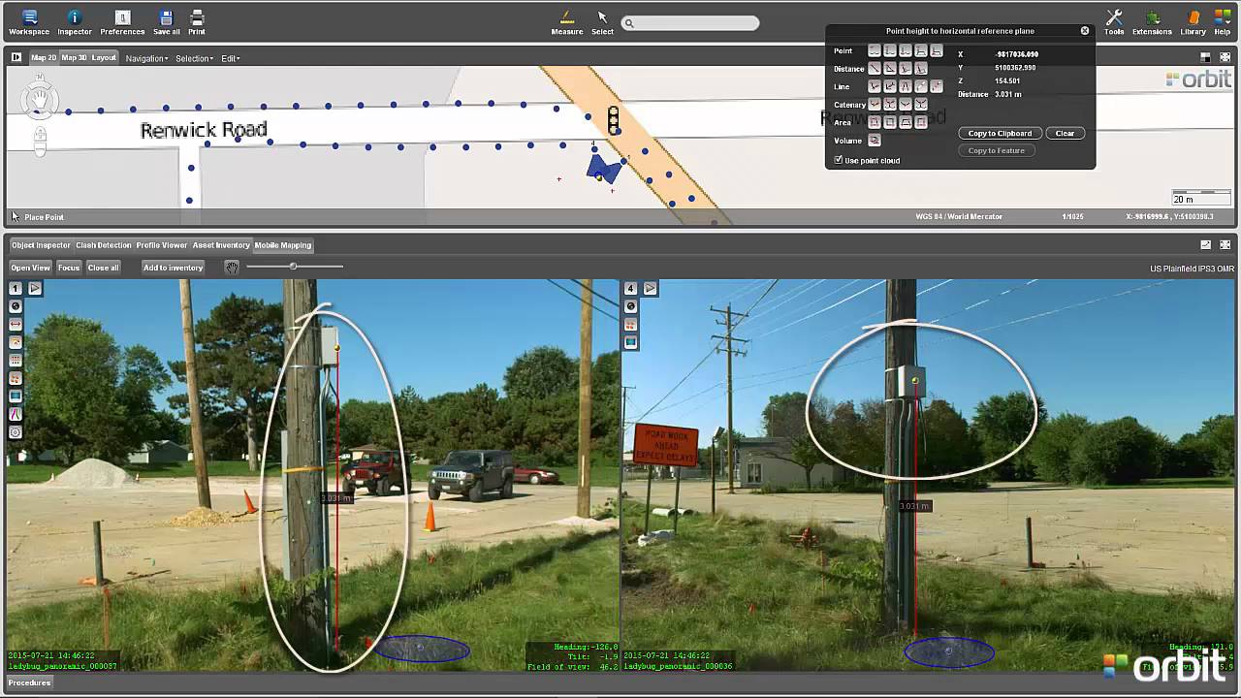The height and width of the screenshot is (698, 1241).
Task: Switch to the Layout tab
Action: click(104, 57)
